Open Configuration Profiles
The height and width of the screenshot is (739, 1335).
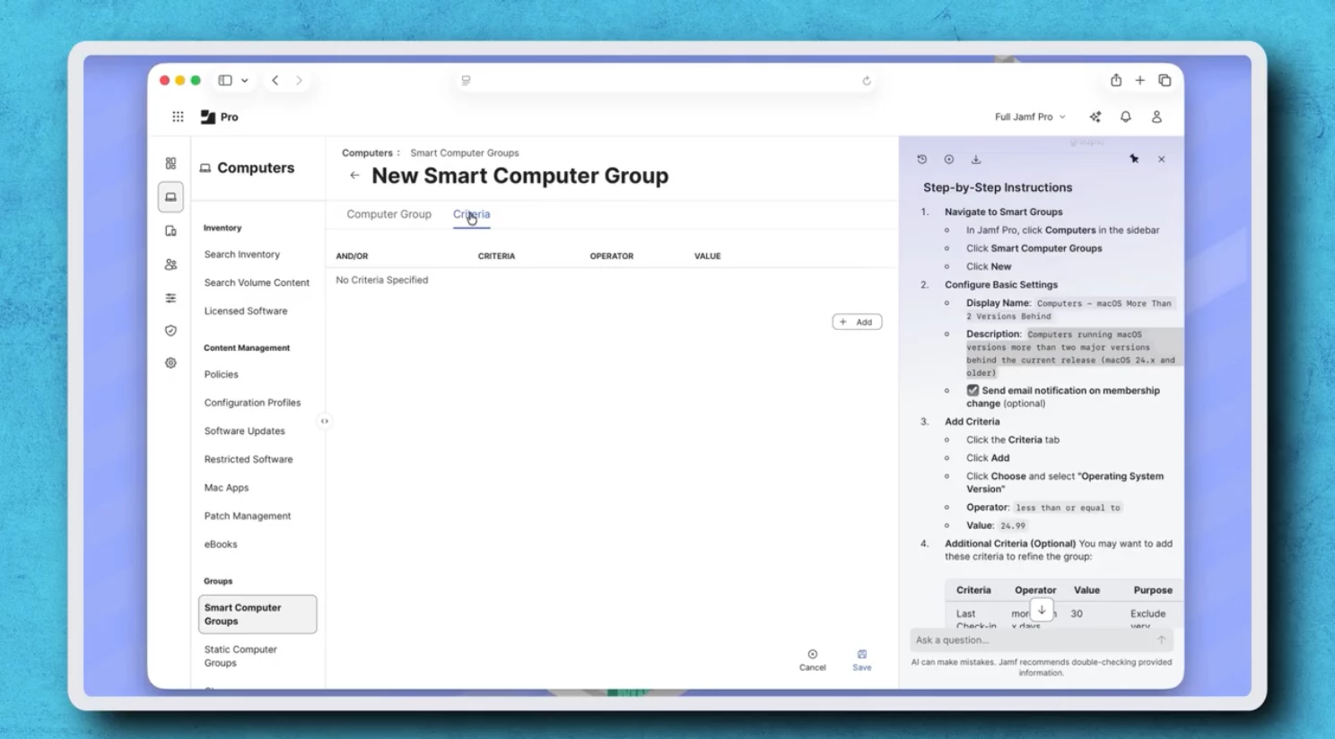pyautogui.click(x=252, y=403)
